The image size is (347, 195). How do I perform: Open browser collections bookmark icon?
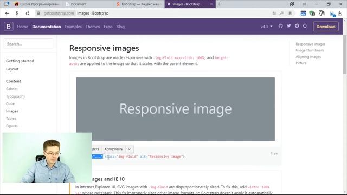coord(292,4)
